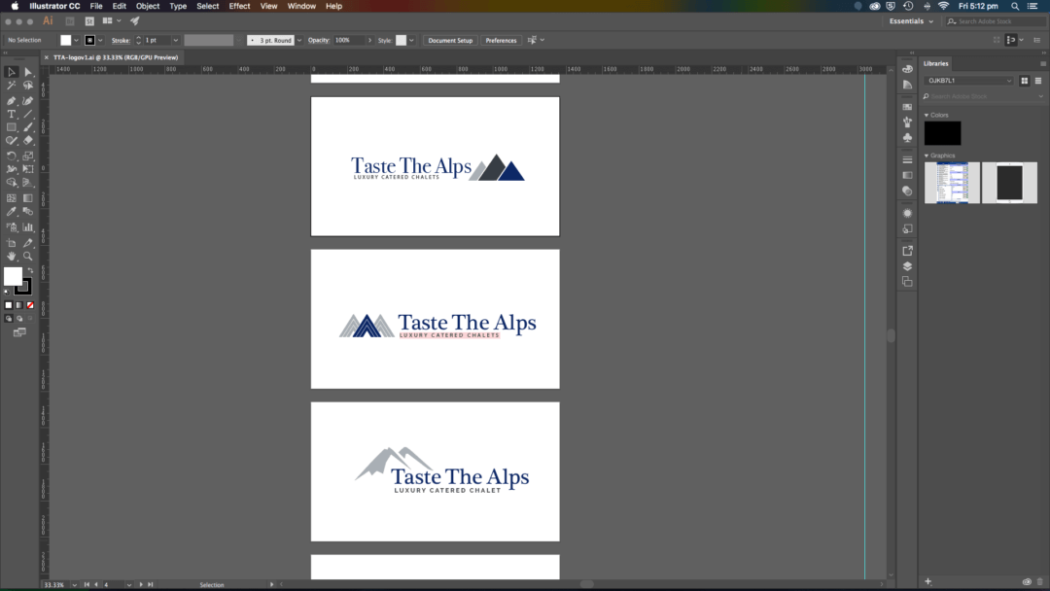Open the OJKB7L1 library dropdown
This screenshot has height=591, width=1050.
[x=968, y=81]
